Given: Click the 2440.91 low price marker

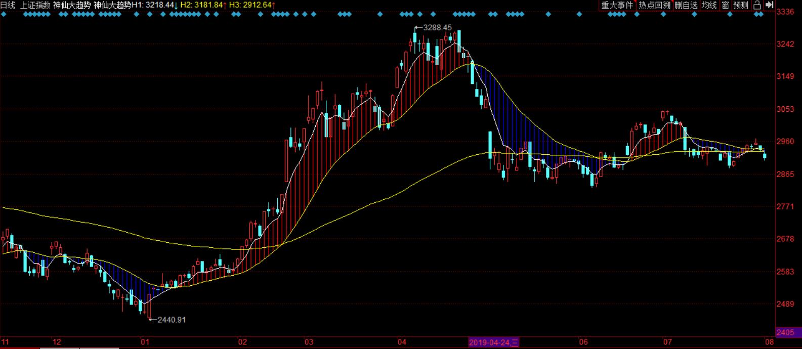Looking at the screenshot, I should click(172, 320).
